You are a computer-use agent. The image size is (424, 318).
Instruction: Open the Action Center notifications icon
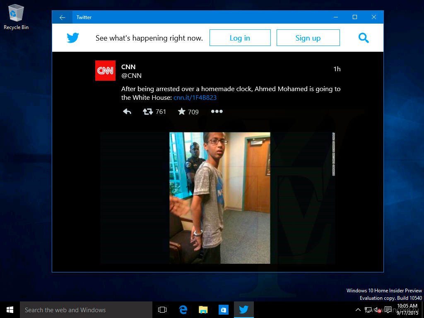pyautogui.click(x=388, y=310)
